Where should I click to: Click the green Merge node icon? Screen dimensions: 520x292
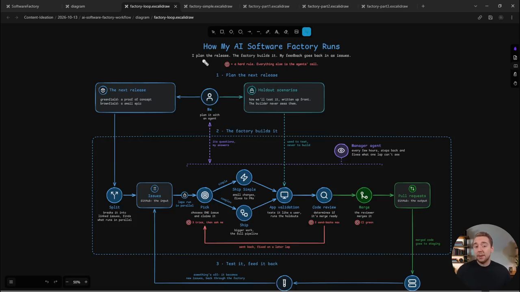tap(364, 195)
